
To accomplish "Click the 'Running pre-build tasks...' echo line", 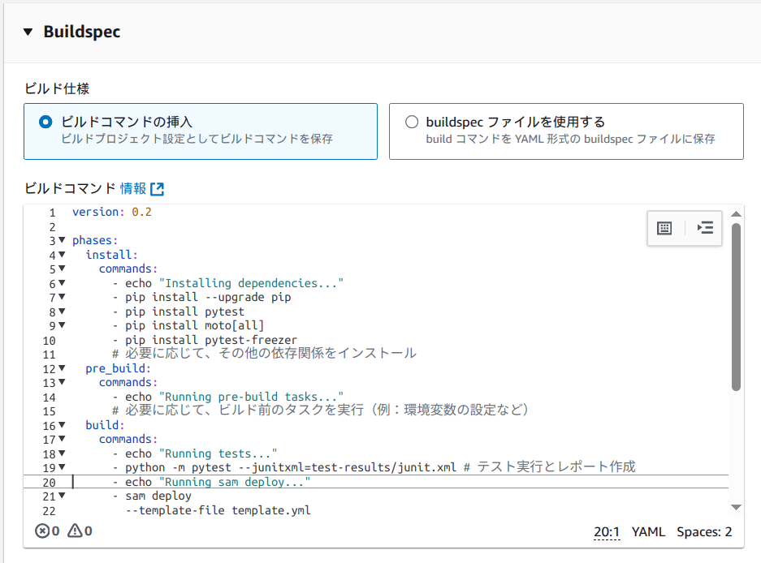I will [227, 397].
